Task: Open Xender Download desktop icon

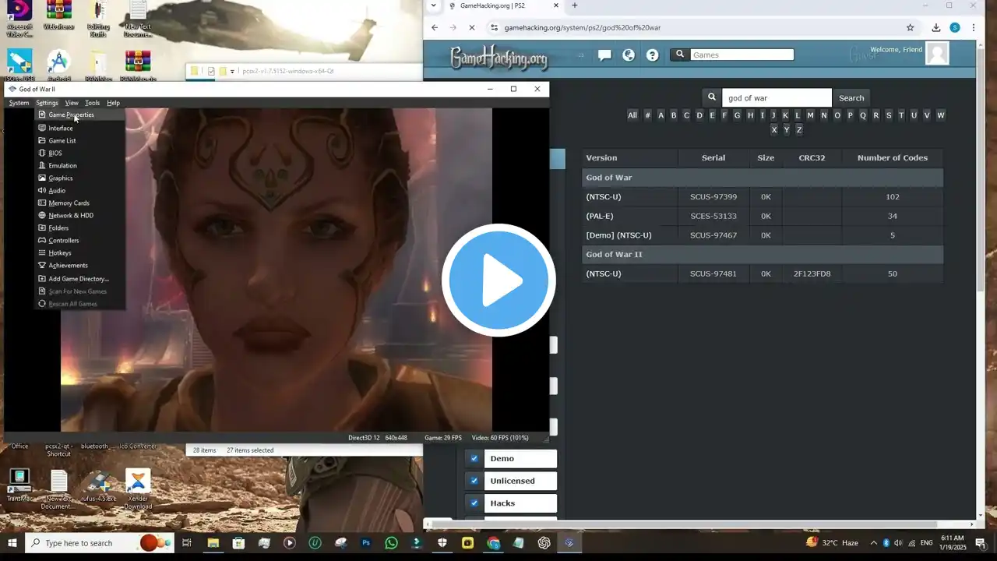Action: [x=138, y=489]
